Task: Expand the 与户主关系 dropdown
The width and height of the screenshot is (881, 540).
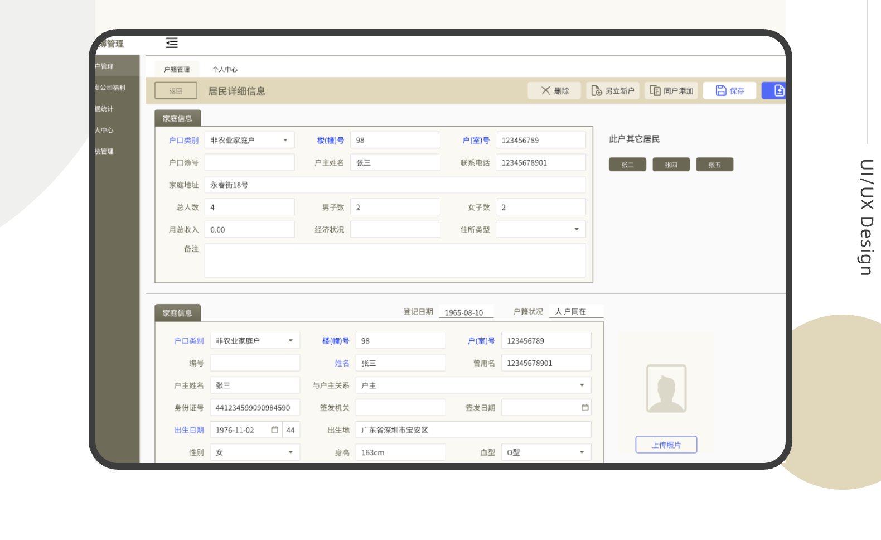Action: [581, 385]
